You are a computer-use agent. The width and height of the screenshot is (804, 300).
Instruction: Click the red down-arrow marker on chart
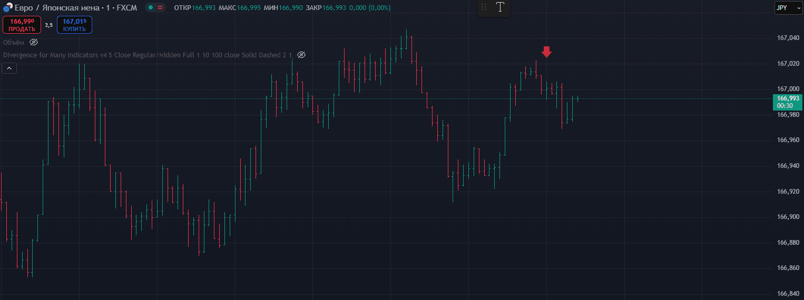click(546, 52)
